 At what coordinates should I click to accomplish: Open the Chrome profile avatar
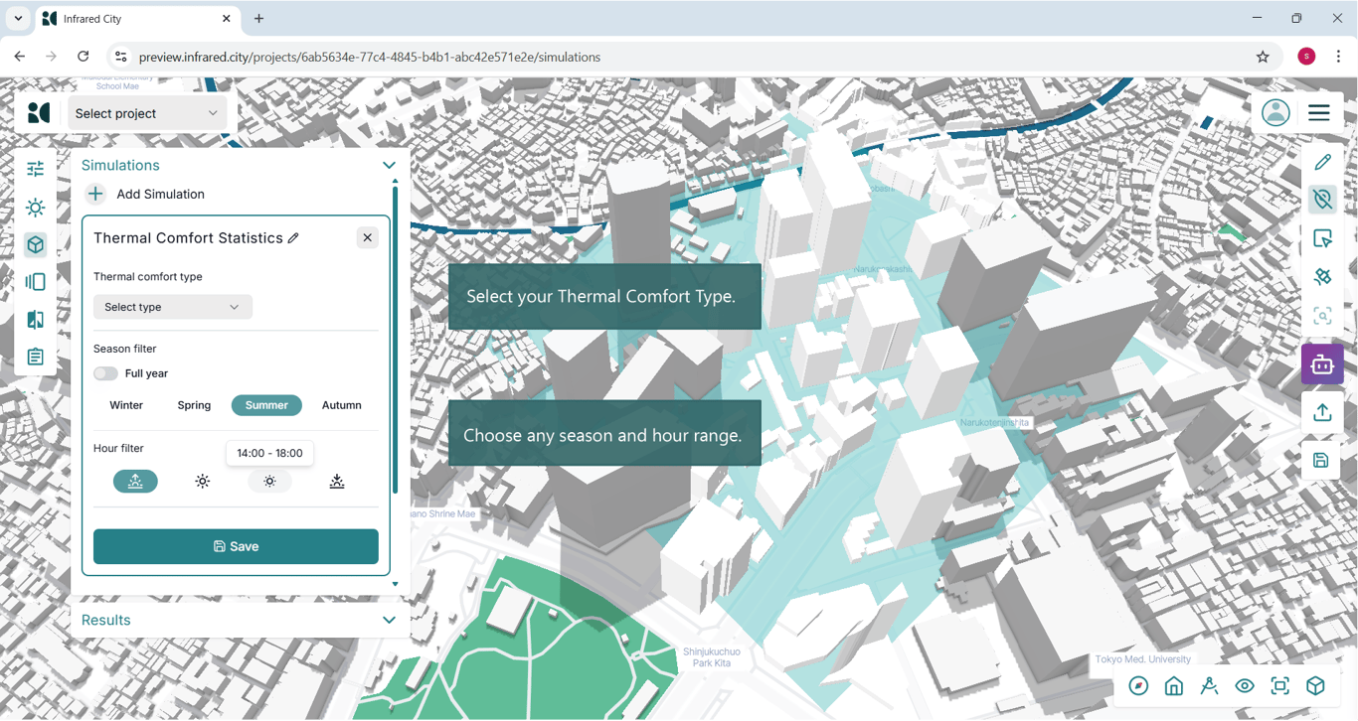(x=1306, y=57)
